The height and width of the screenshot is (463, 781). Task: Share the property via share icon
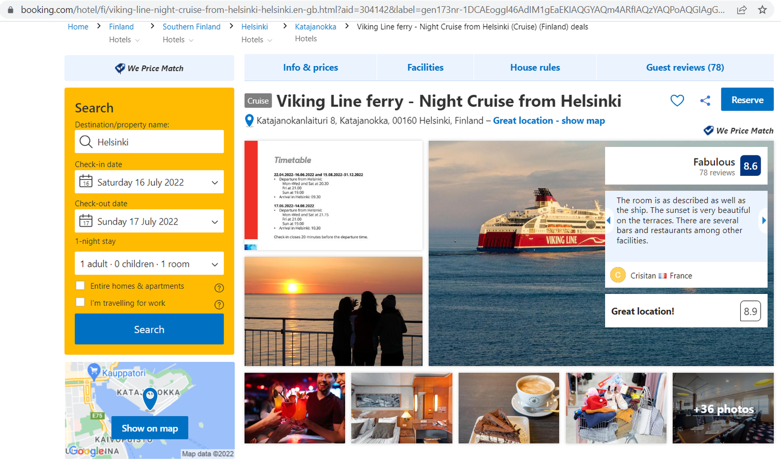pos(705,100)
